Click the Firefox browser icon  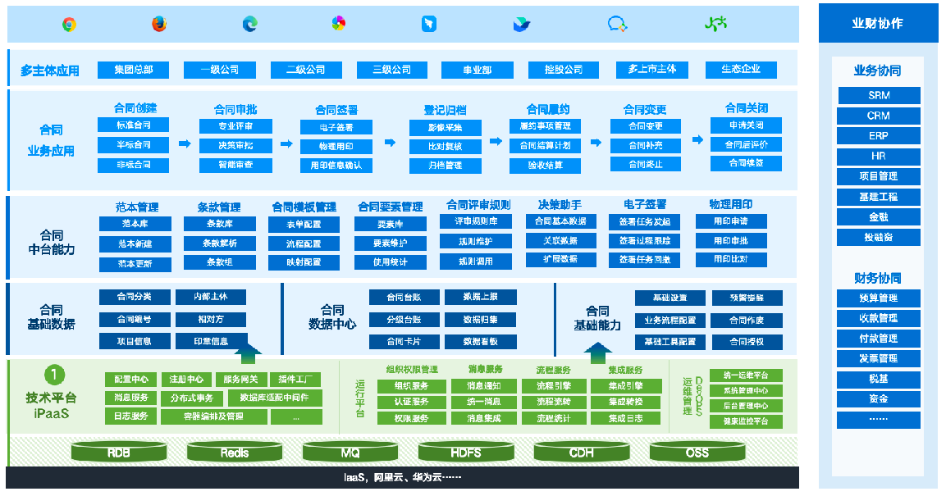159,24
